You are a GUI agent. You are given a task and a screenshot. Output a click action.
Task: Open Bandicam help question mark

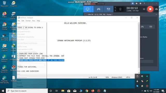144,3
